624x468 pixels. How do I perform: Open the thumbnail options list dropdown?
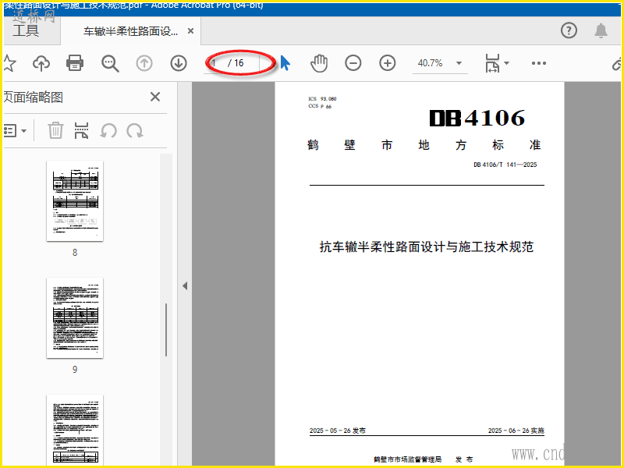[15, 130]
